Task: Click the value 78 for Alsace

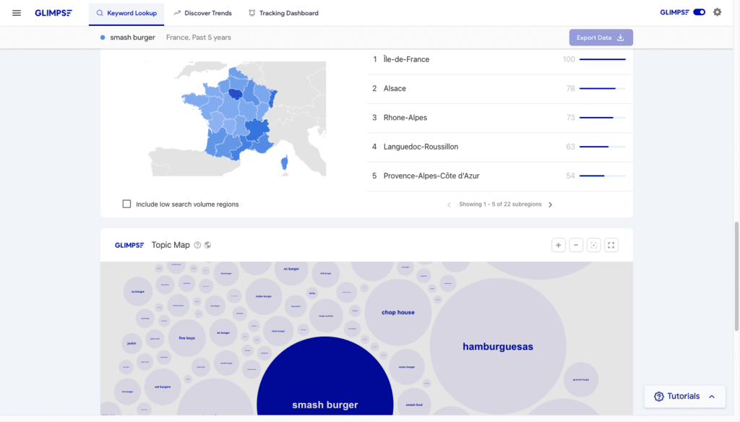Action: pos(571,88)
